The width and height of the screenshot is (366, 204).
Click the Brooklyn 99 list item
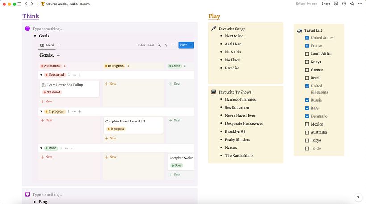[x=235, y=131]
